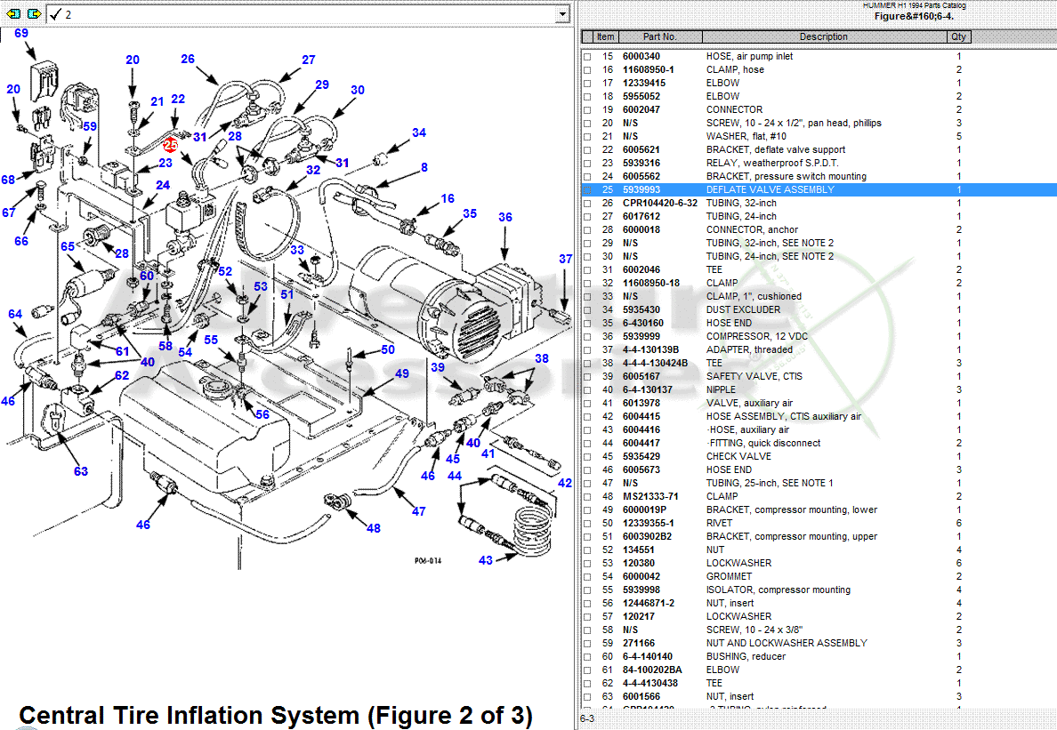Select the checkbox for item 50 Rivet

coord(587,524)
